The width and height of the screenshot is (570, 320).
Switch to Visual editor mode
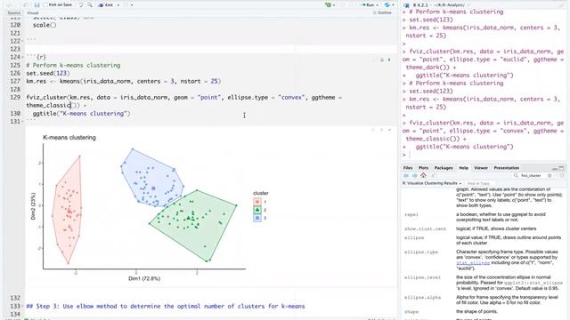point(33,12)
